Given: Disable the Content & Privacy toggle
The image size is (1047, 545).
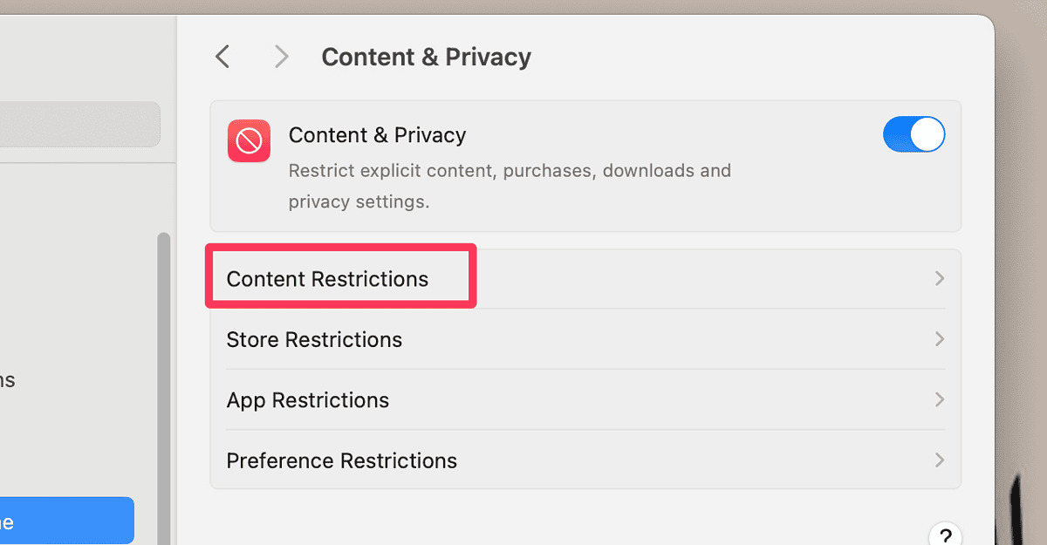Looking at the screenshot, I should point(914,134).
